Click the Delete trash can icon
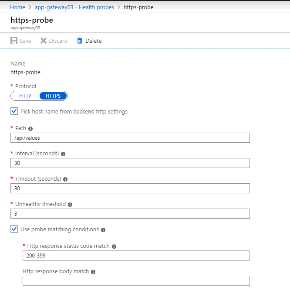The width and height of the screenshot is (290, 295). tap(80, 41)
